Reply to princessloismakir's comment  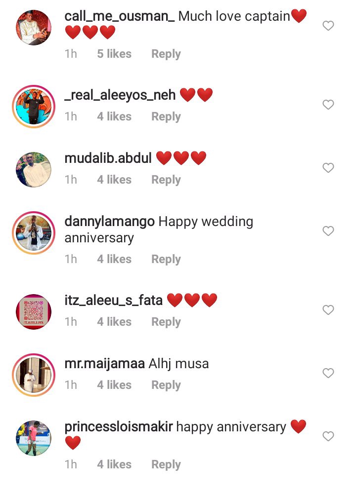tap(166, 465)
